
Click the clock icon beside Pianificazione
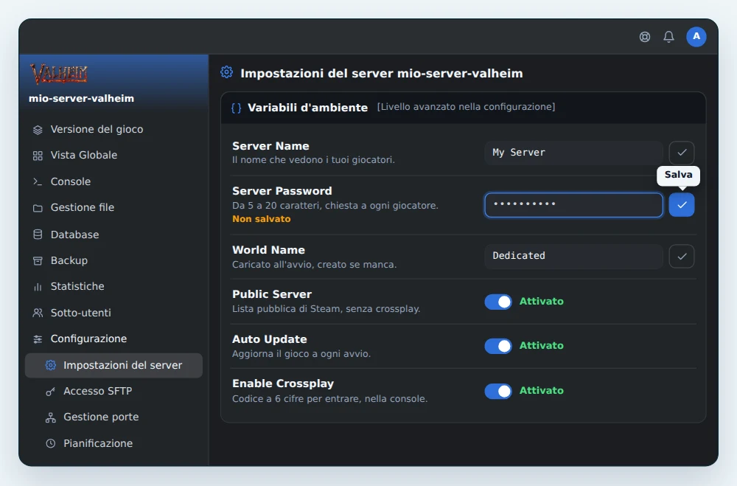[51, 443]
